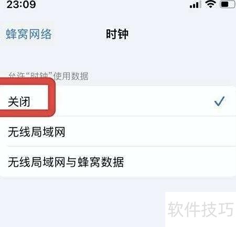
Task: Tap the 时钟 page title
Action: click(117, 34)
